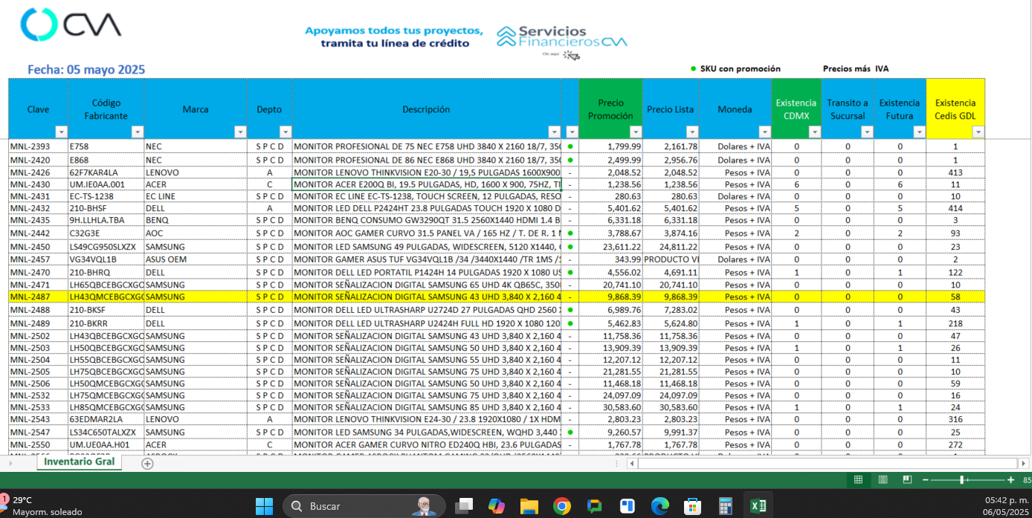This screenshot has width=1032, height=518.
Task: Switch to Normal view in status bar
Action: (858, 480)
